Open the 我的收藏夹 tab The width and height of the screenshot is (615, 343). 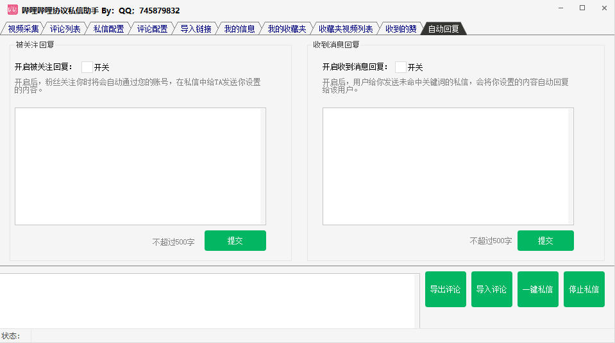287,29
